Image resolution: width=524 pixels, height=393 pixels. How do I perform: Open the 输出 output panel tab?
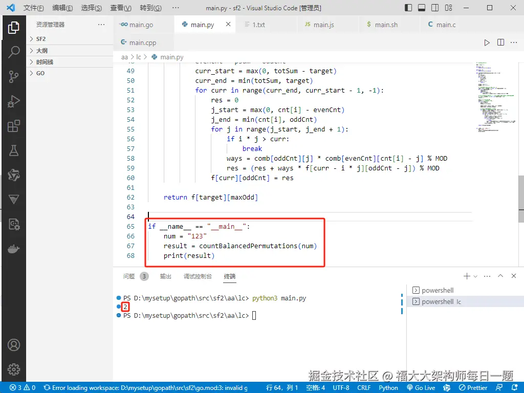tap(165, 276)
